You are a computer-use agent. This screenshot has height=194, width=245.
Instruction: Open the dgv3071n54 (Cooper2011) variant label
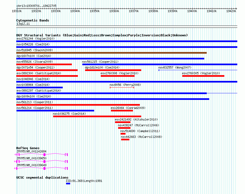(36, 67)
